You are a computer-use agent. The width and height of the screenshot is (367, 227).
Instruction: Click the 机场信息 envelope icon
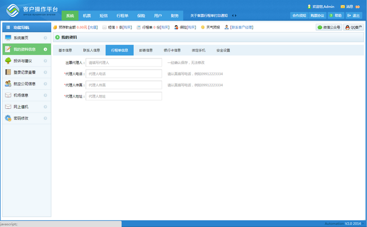click(8, 95)
